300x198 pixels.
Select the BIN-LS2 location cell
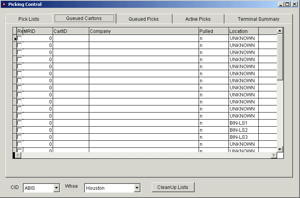point(243,130)
